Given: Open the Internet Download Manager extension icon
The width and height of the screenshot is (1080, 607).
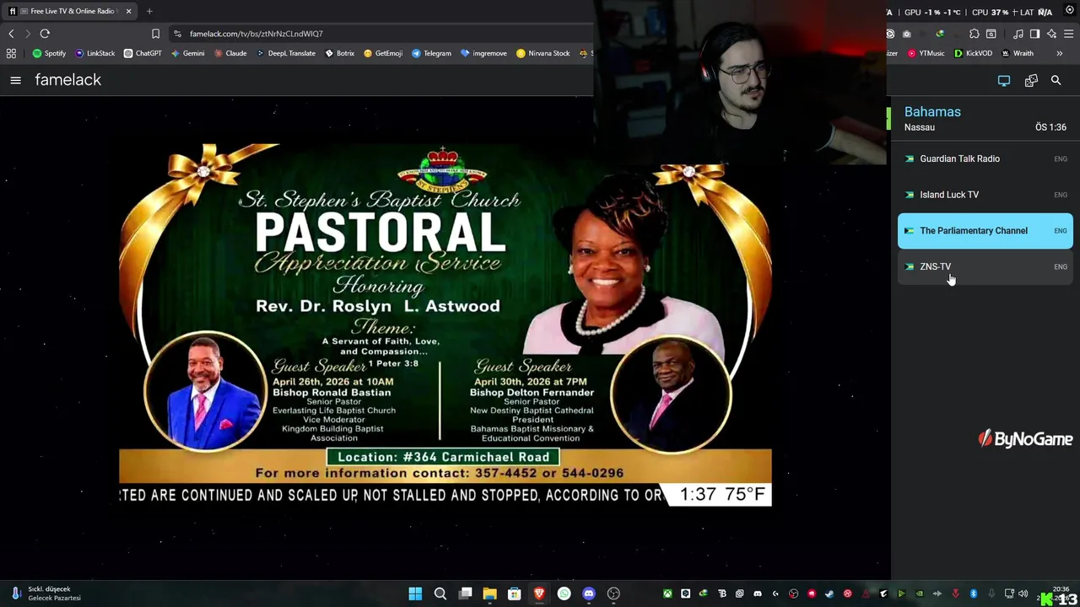Looking at the screenshot, I should click(x=940, y=34).
